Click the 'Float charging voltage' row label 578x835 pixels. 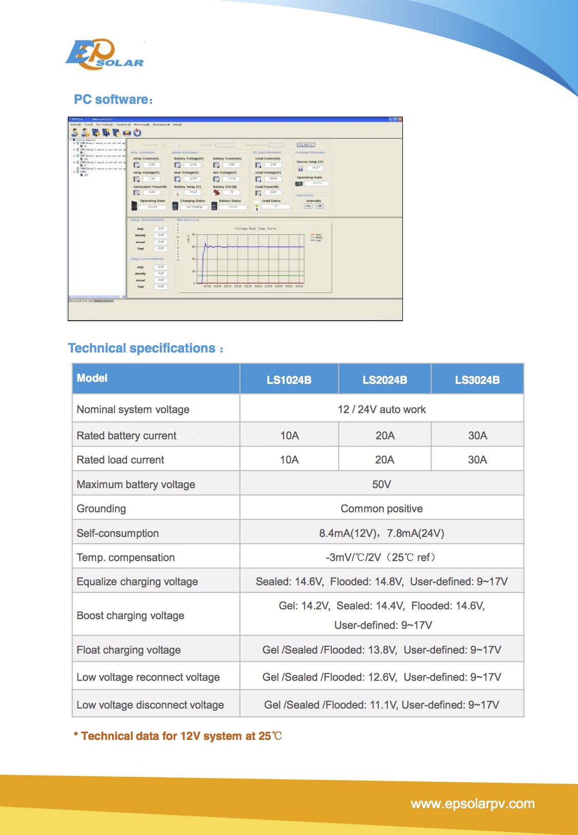point(128,650)
